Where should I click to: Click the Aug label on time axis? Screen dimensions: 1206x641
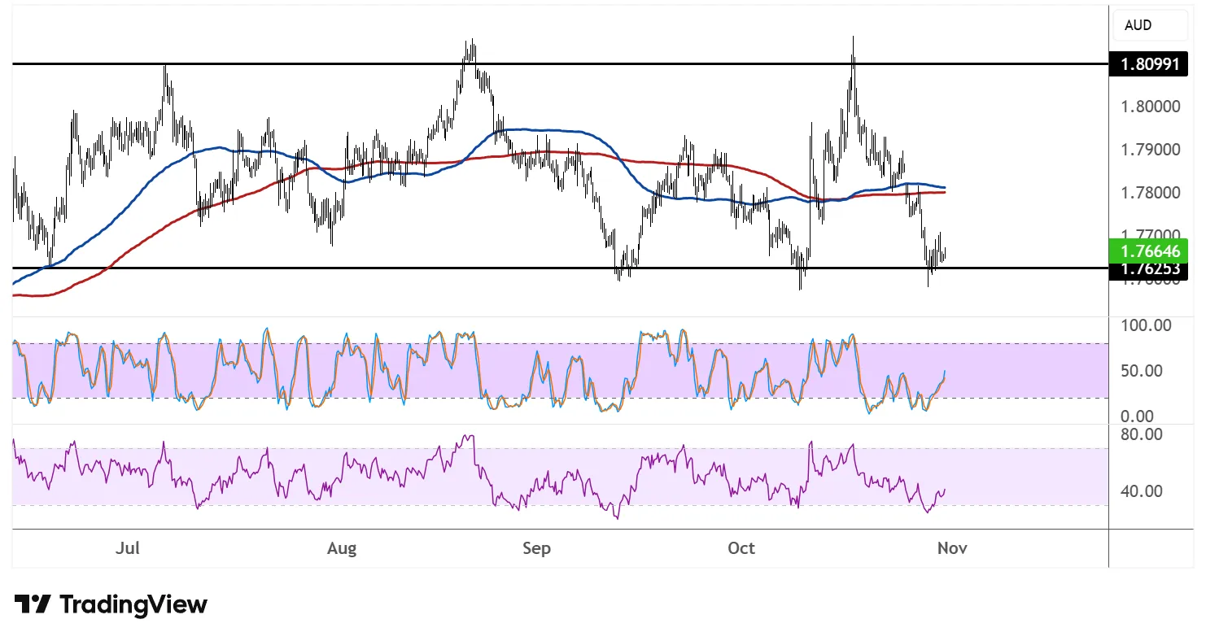pos(342,548)
